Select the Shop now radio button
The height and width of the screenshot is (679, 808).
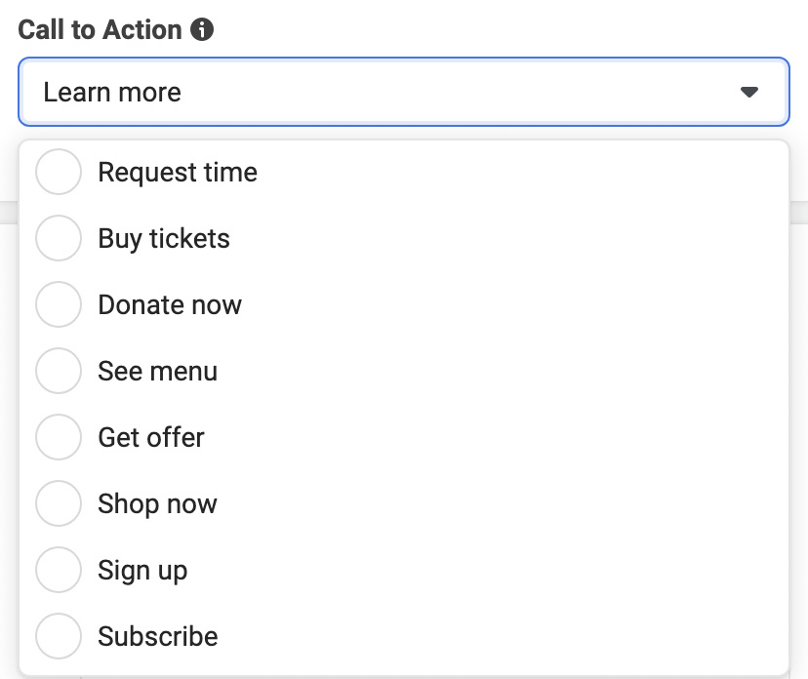59,503
